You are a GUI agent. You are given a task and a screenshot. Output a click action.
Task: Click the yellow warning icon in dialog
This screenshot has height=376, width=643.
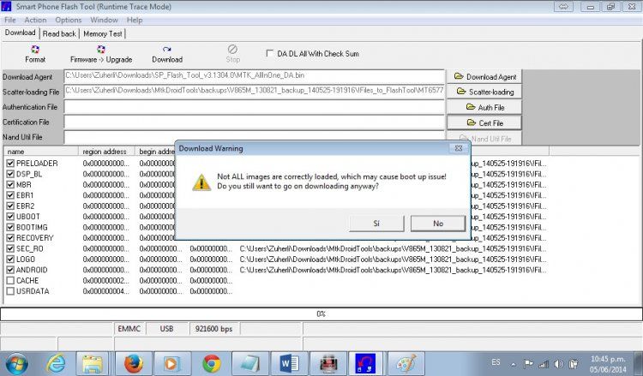(201, 182)
